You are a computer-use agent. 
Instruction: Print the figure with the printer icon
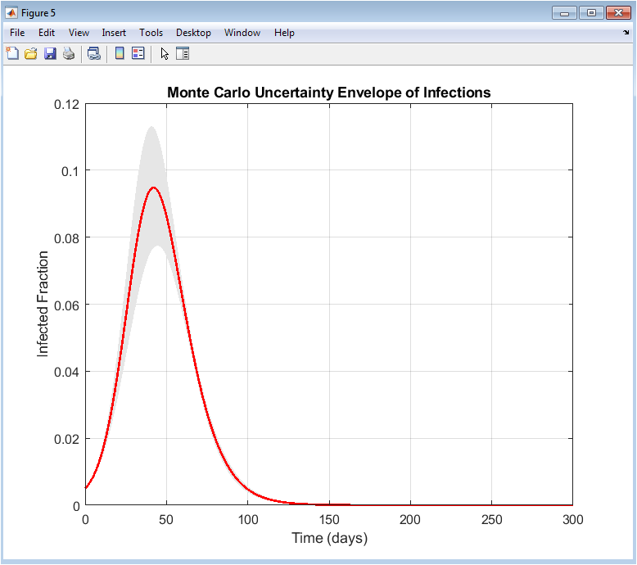coord(69,54)
